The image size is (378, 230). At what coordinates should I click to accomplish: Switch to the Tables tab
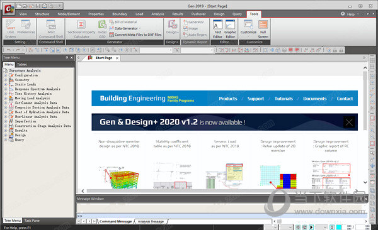22,65
